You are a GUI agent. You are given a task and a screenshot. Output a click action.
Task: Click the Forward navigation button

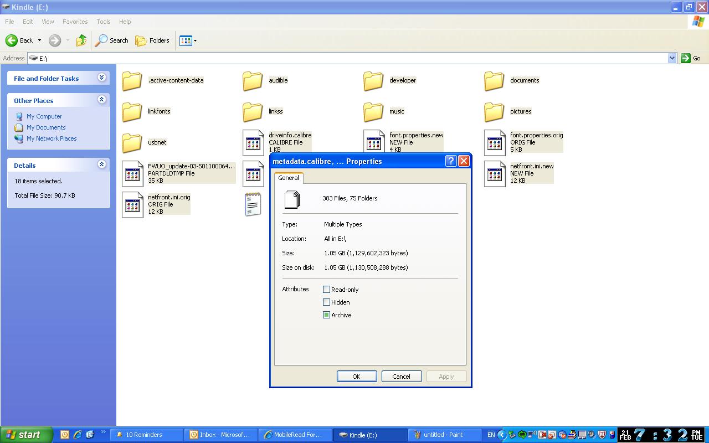pos(55,40)
